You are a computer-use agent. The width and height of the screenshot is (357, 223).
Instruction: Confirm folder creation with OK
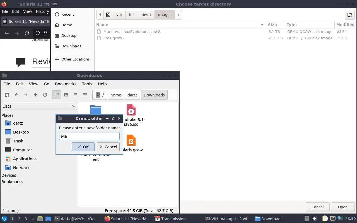(83, 147)
